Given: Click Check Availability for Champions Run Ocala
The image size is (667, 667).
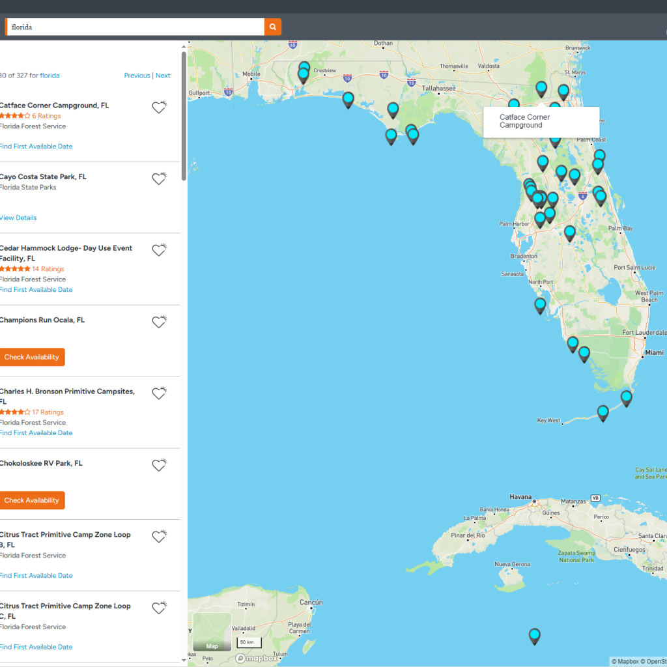Looking at the screenshot, I should click(x=33, y=357).
